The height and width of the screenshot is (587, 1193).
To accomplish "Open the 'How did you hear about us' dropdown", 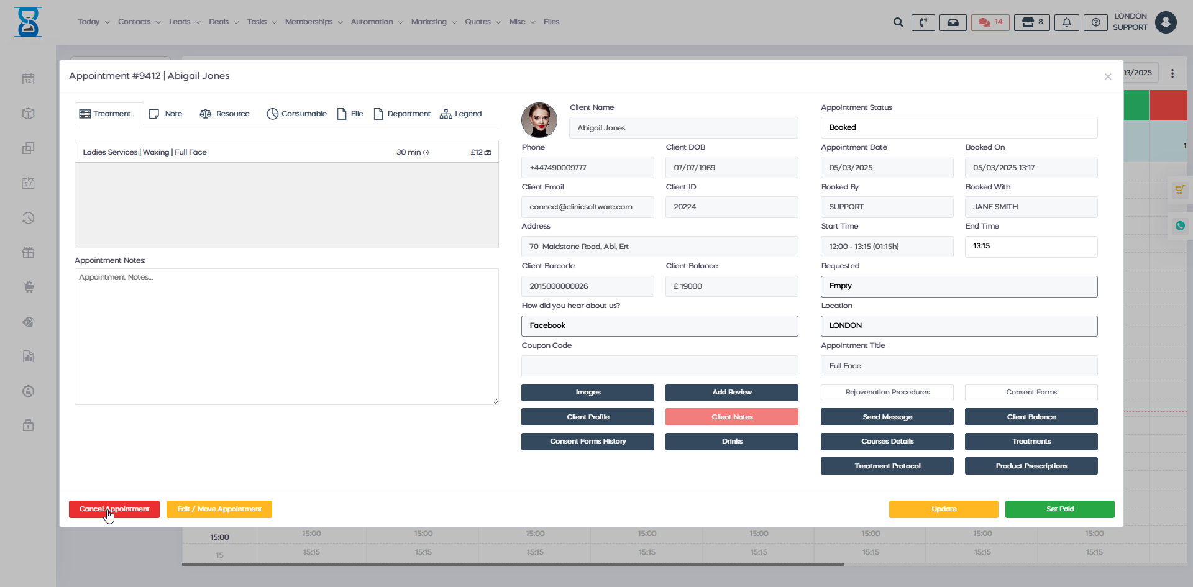I will coord(659,325).
